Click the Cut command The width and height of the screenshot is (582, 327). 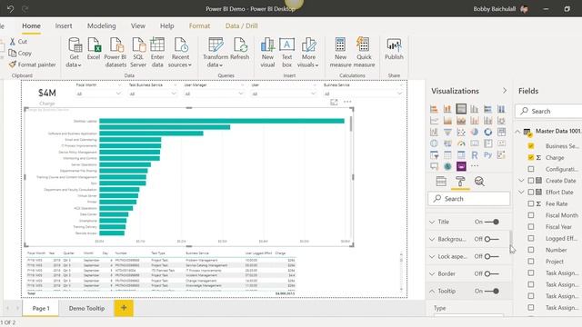[x=18, y=42]
